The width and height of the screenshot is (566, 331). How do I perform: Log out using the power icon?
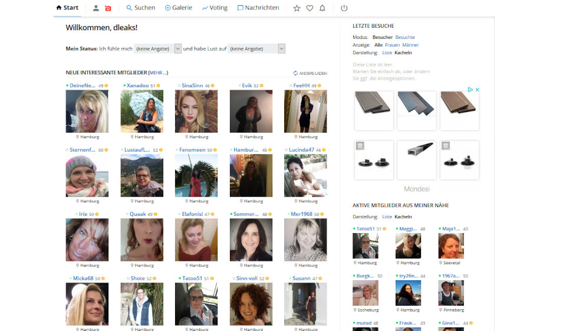[344, 8]
